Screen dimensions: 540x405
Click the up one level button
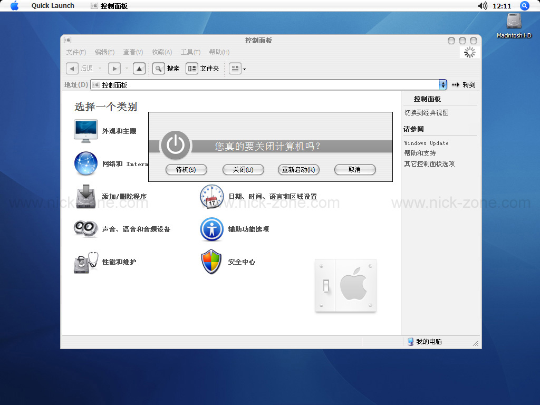pos(139,69)
